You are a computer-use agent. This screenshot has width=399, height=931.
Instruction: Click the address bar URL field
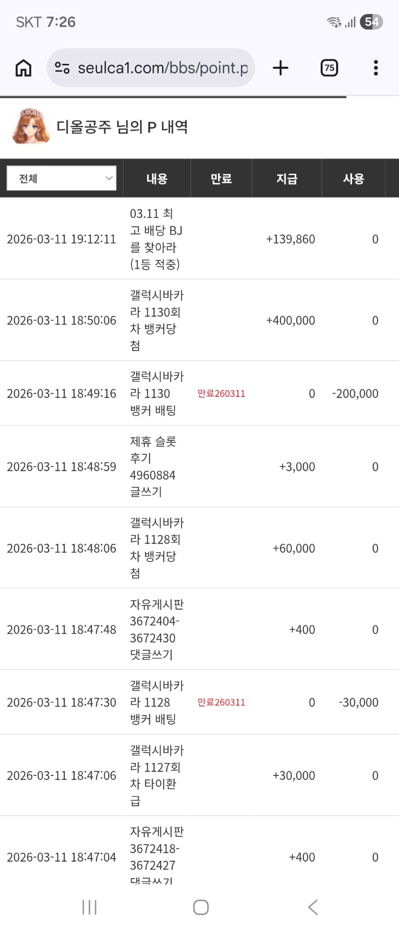pos(162,68)
